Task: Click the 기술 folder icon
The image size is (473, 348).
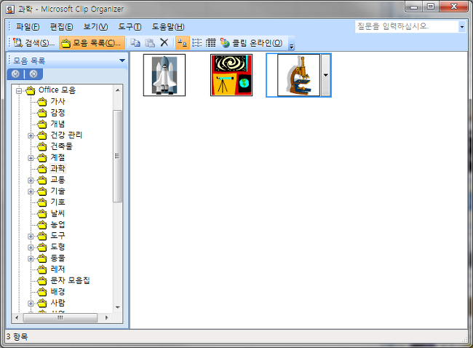Action: [42, 191]
